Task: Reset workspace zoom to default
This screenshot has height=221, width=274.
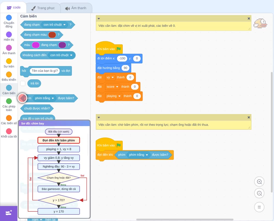Action: (259, 207)
